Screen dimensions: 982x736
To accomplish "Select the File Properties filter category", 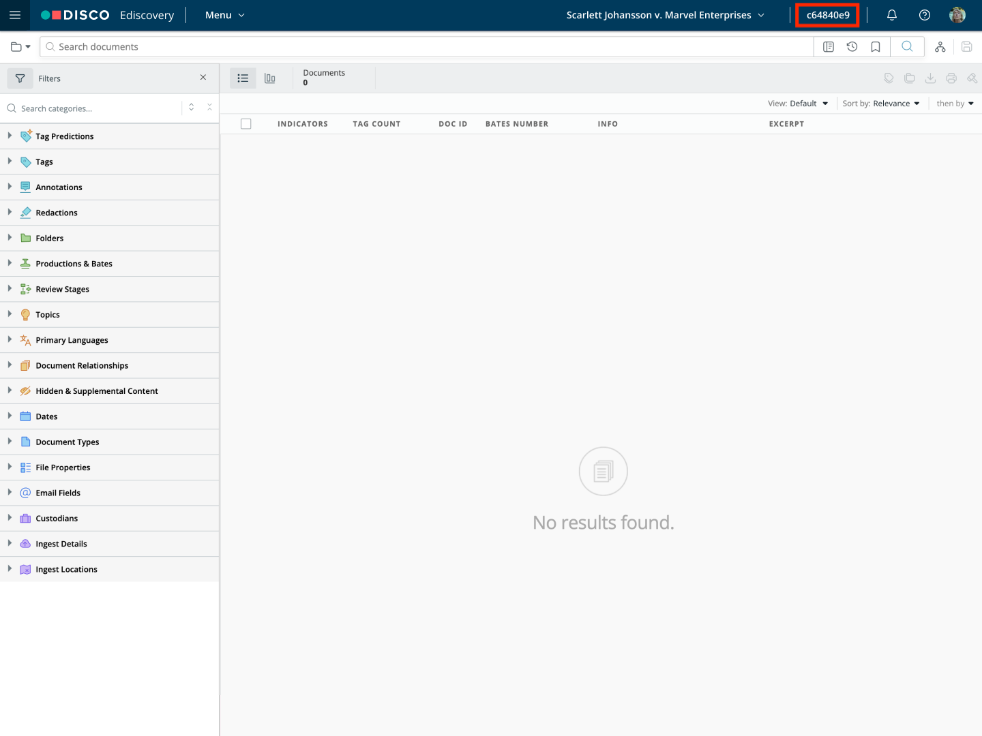I will pyautogui.click(x=109, y=467).
